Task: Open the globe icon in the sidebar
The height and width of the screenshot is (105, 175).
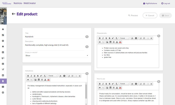Action: click(3, 92)
